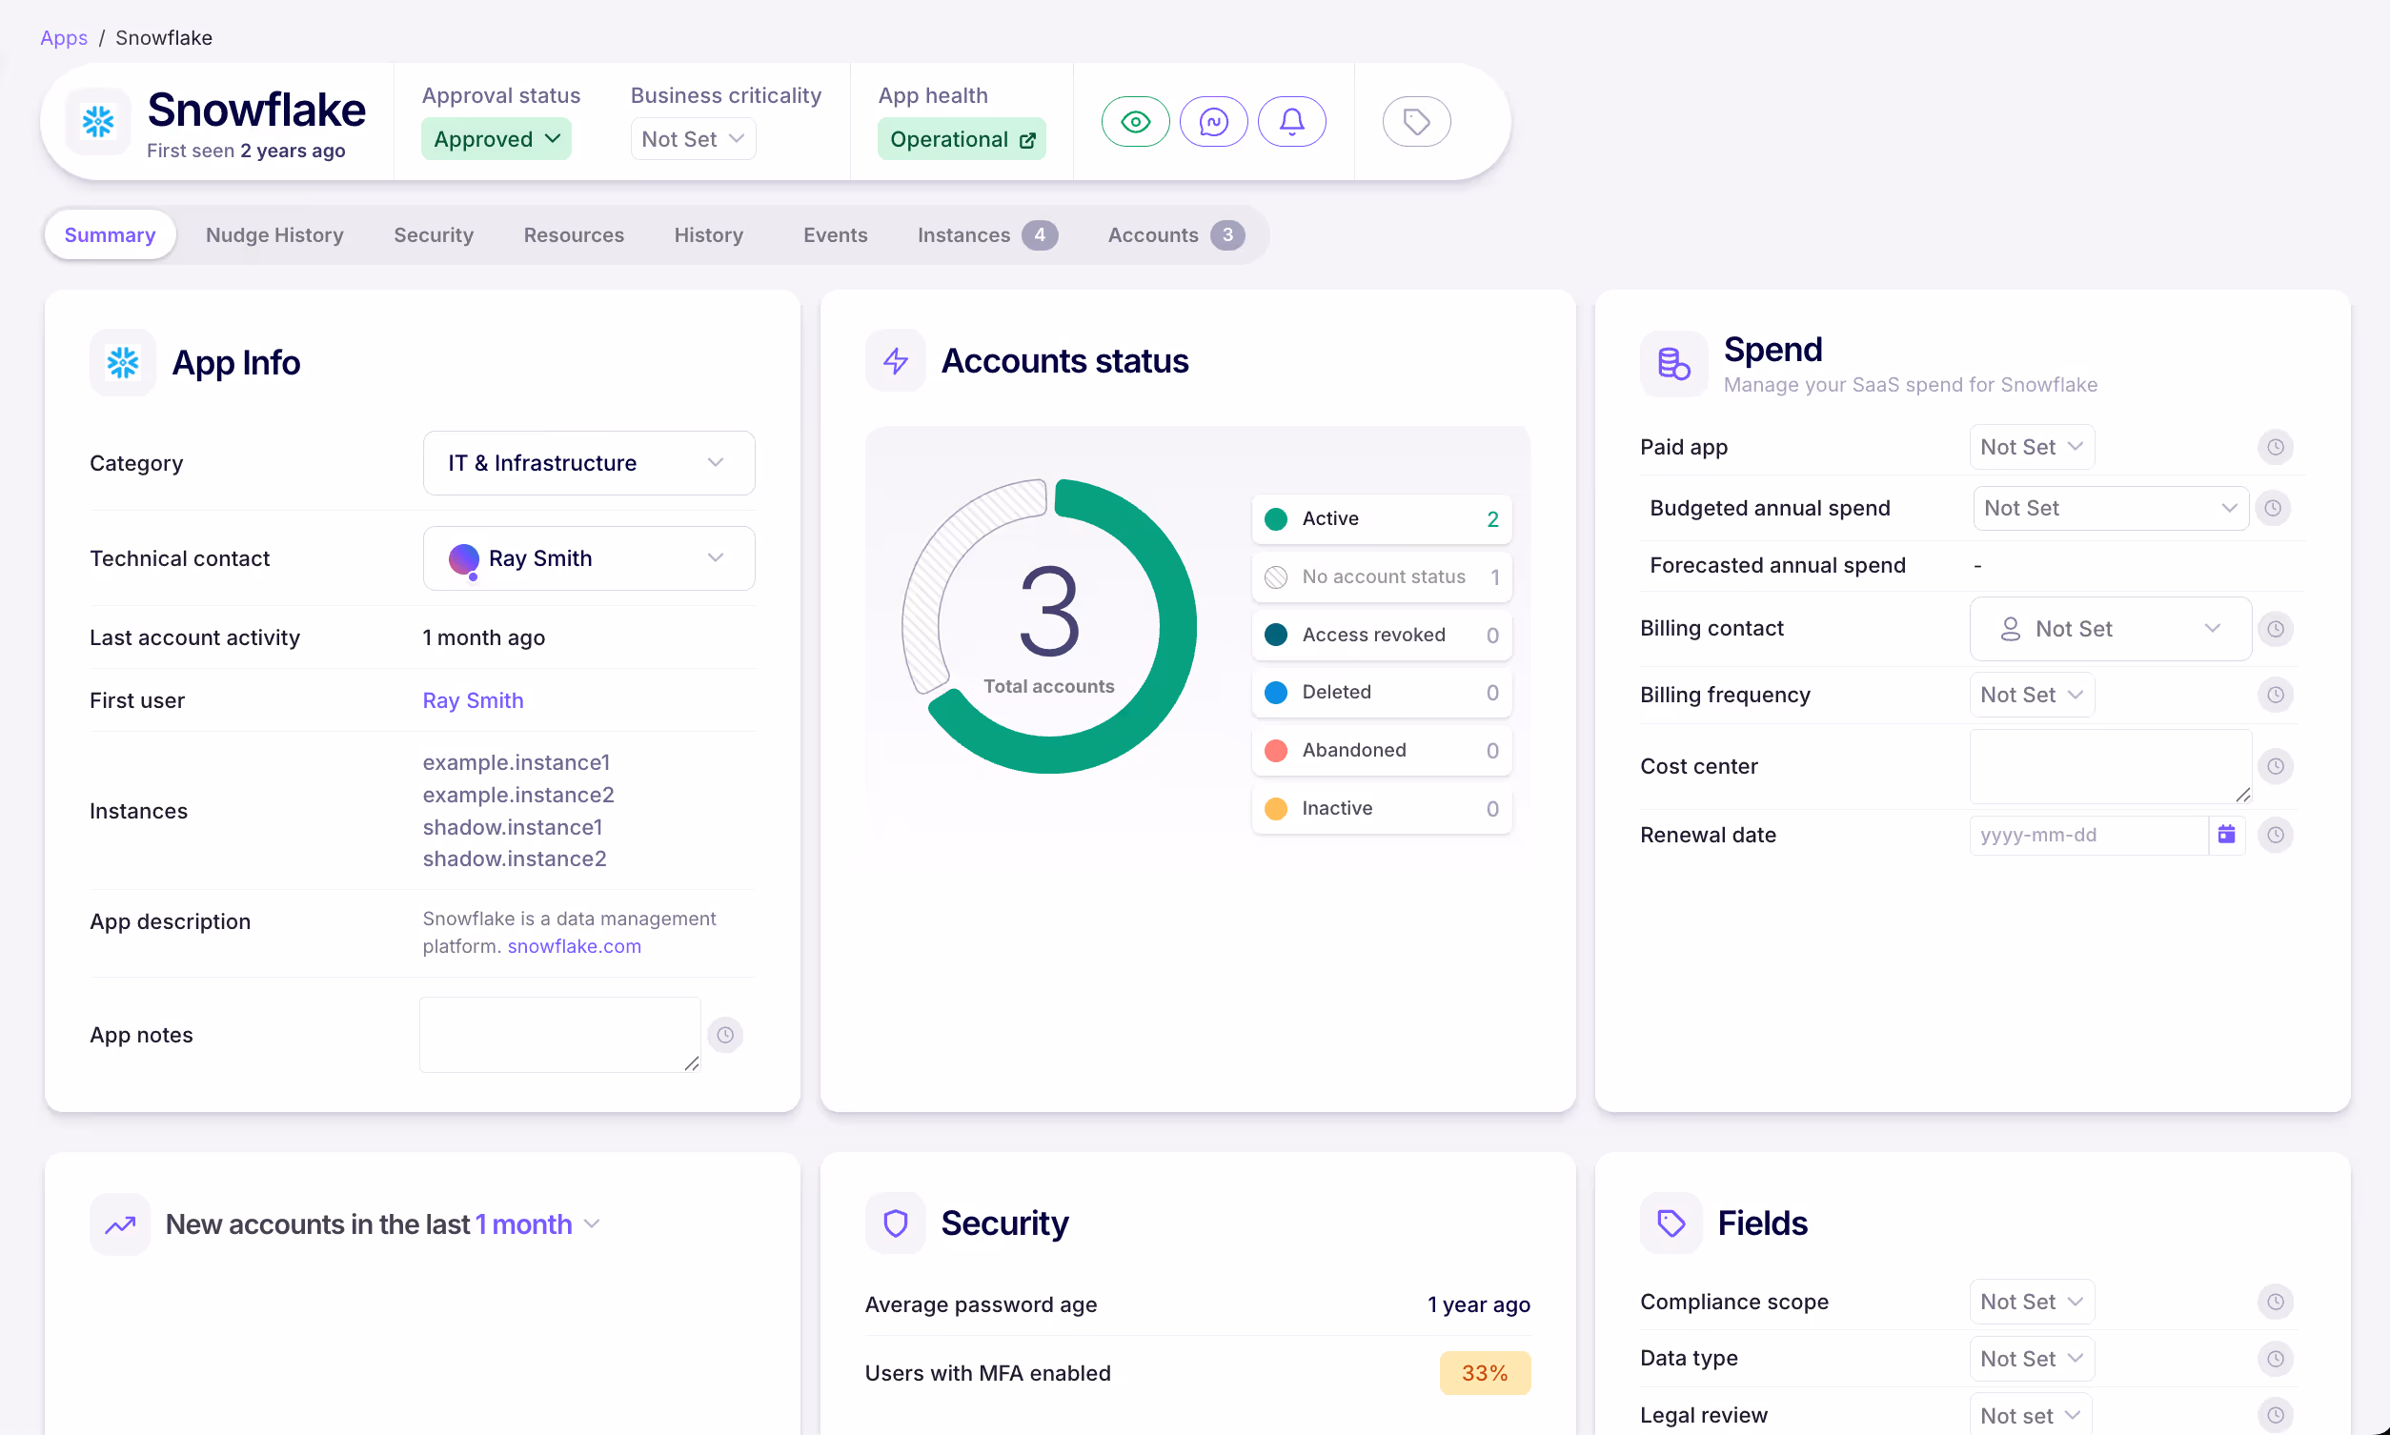Click the Renewal date yyyy-mm-dd field

pos(2088,835)
